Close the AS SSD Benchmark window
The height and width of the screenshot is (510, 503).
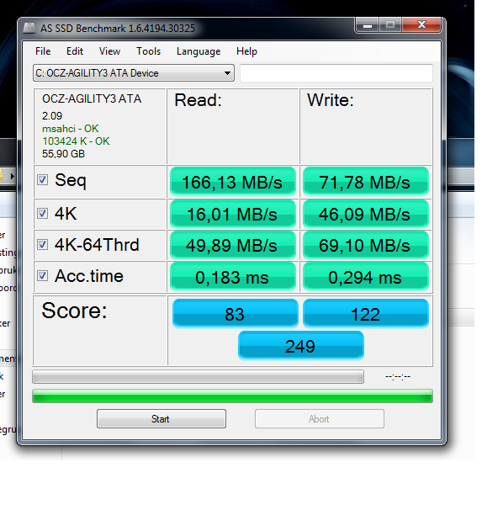pyautogui.click(x=421, y=25)
